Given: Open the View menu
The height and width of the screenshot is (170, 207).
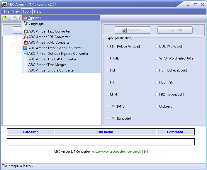Looking at the screenshot, I should pos(16,11).
